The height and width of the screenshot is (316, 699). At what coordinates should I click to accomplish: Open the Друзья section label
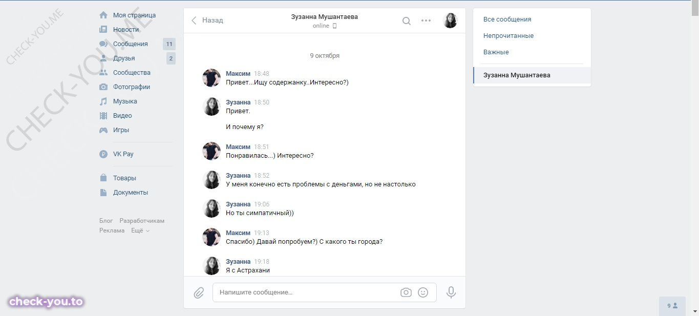point(124,58)
